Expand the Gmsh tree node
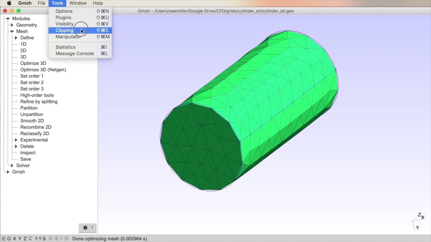431x242 pixels. [8, 172]
